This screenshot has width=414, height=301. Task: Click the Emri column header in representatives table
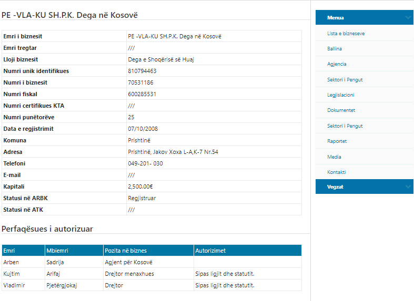[x=9, y=251]
